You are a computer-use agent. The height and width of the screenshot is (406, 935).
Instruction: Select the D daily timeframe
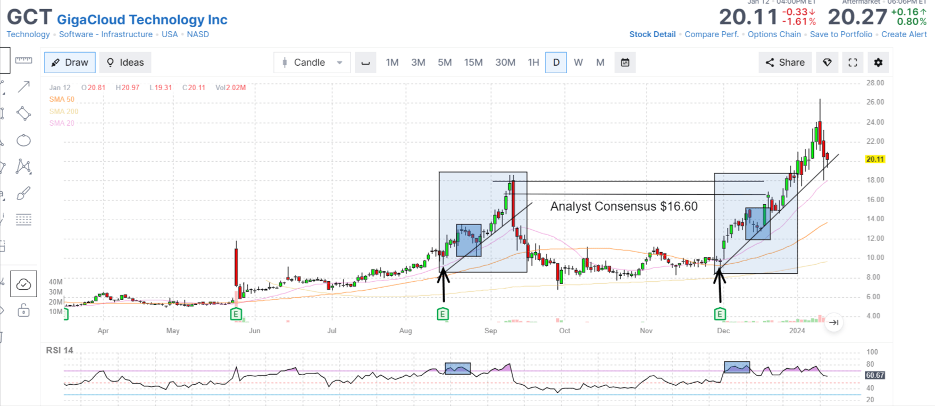click(556, 63)
